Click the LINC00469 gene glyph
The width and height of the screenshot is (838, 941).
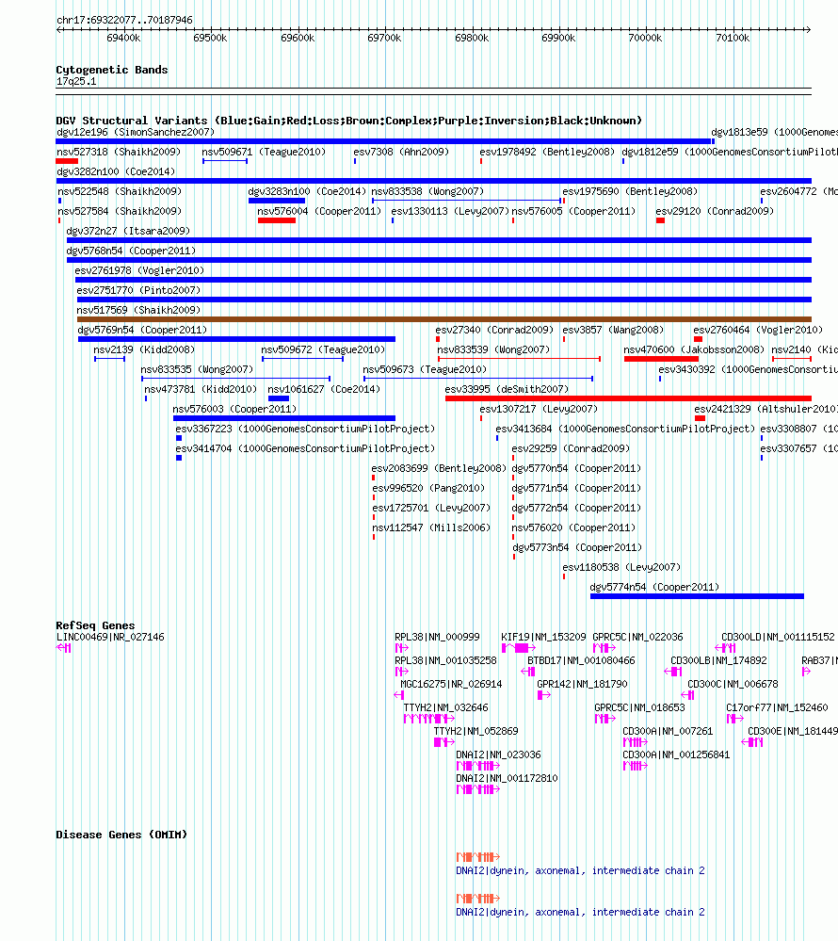click(x=64, y=648)
